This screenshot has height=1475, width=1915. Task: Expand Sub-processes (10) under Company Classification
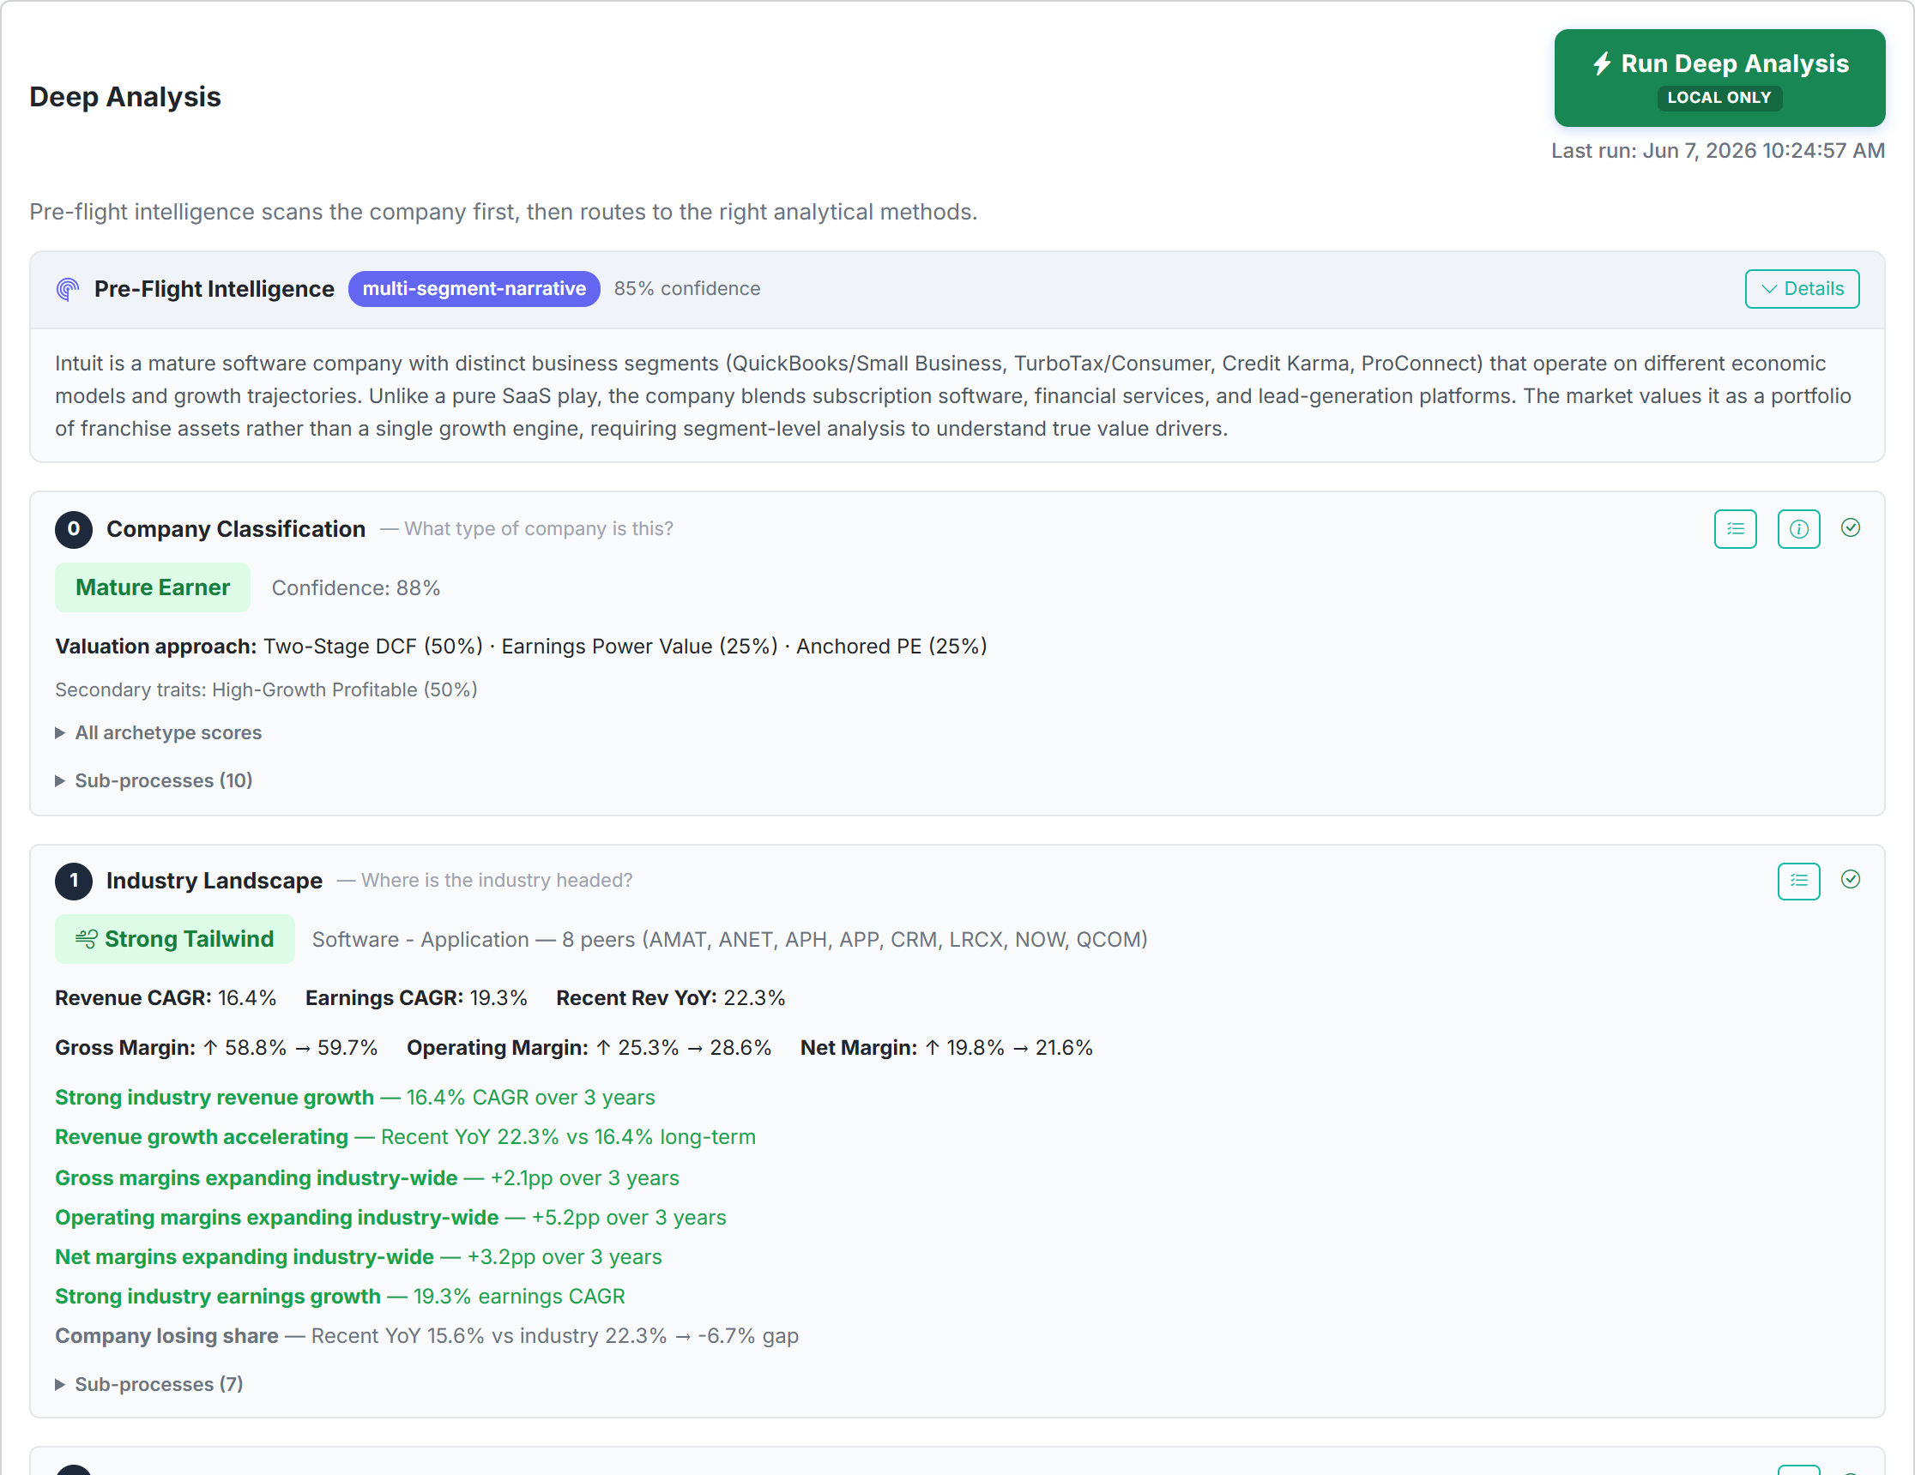(154, 780)
